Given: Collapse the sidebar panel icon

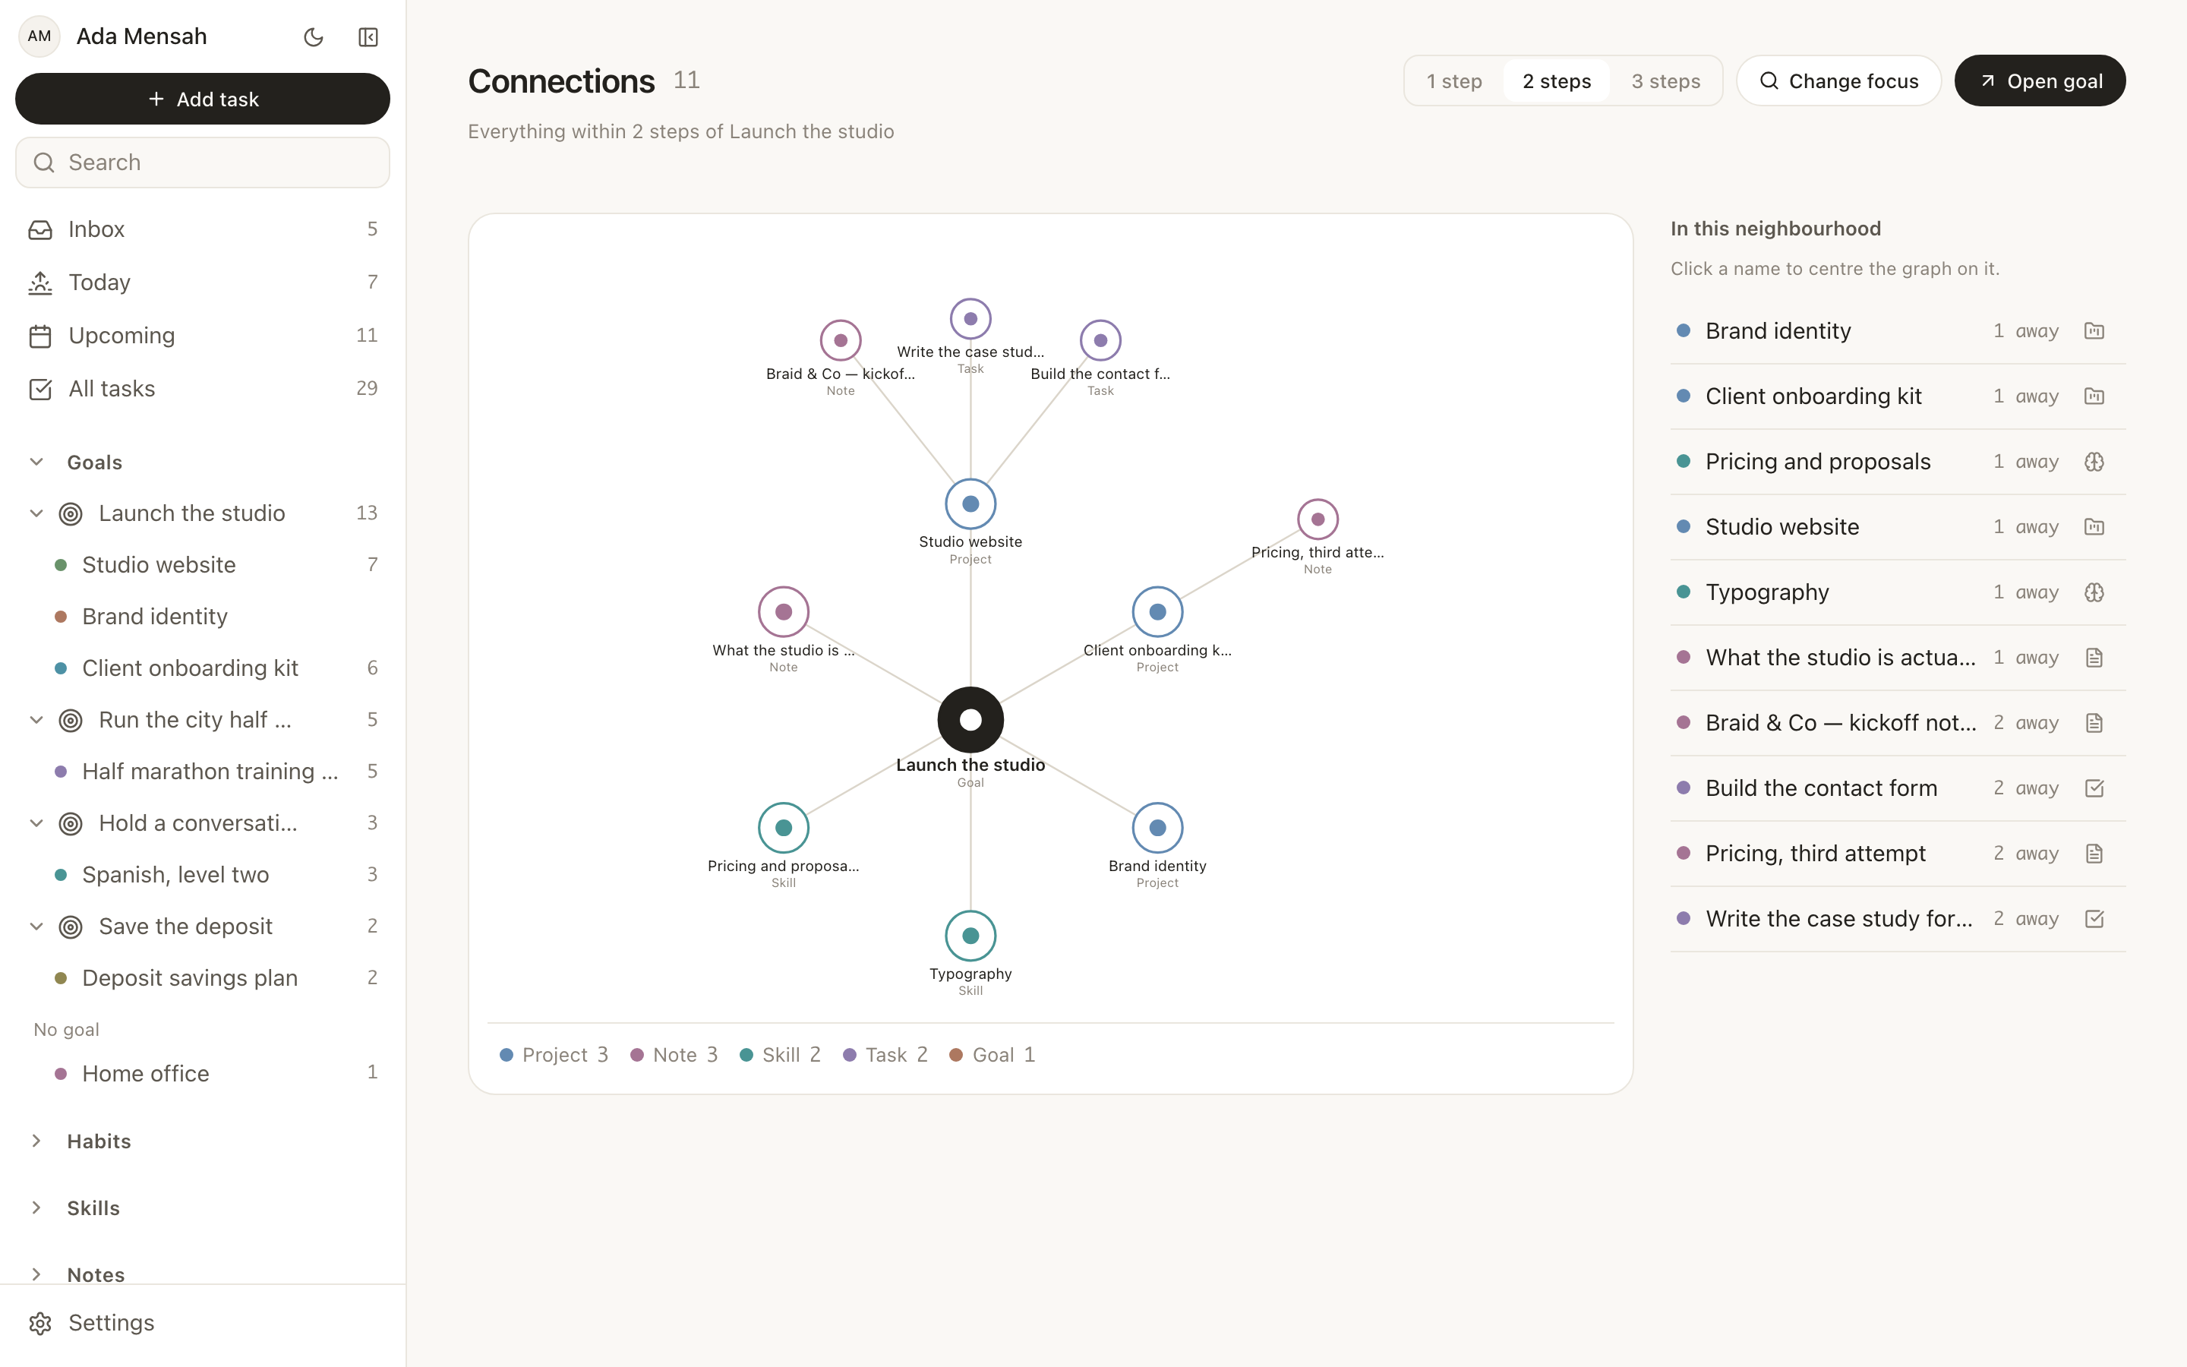Looking at the screenshot, I should [368, 37].
